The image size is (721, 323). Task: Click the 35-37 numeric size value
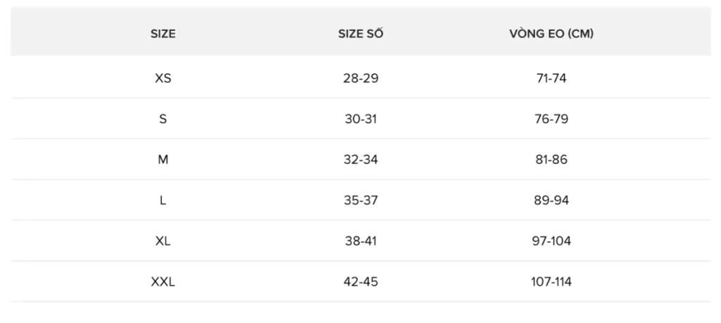point(361,201)
